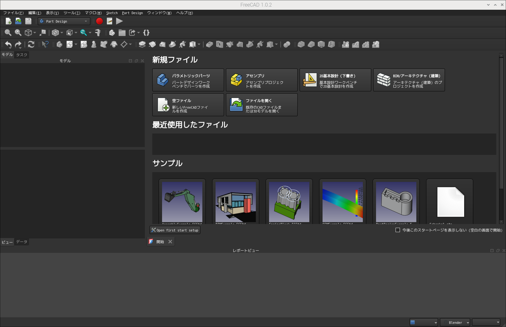Click the boolean operation spheres icon
This screenshot has width=506, height=327.
tap(287, 45)
